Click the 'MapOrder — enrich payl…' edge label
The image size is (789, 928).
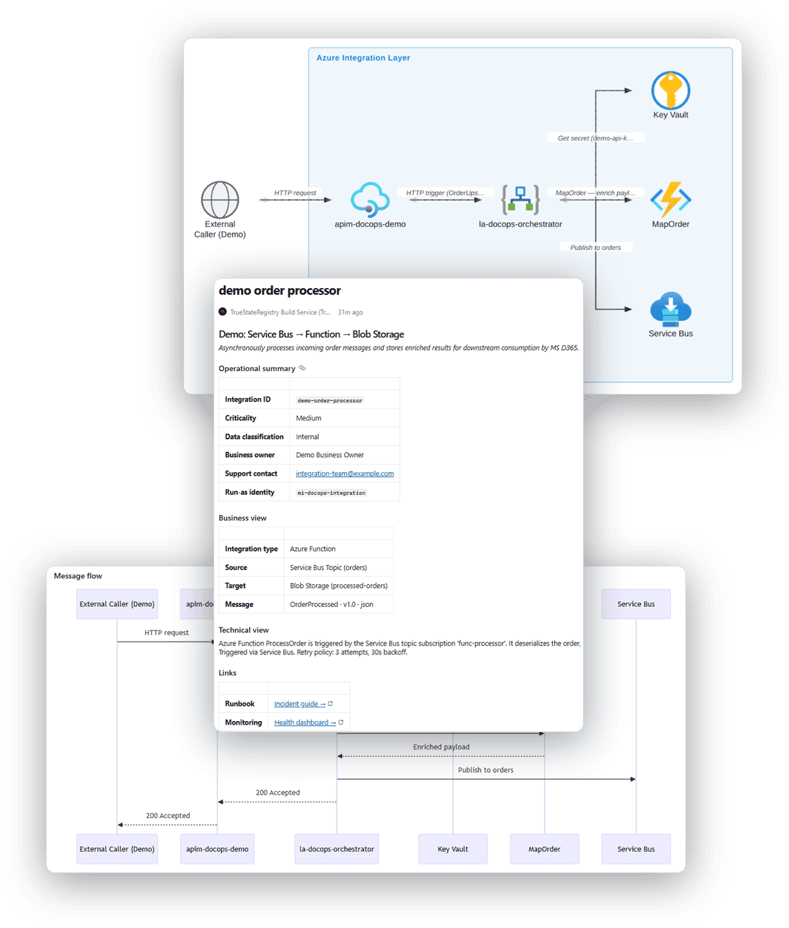coord(595,192)
